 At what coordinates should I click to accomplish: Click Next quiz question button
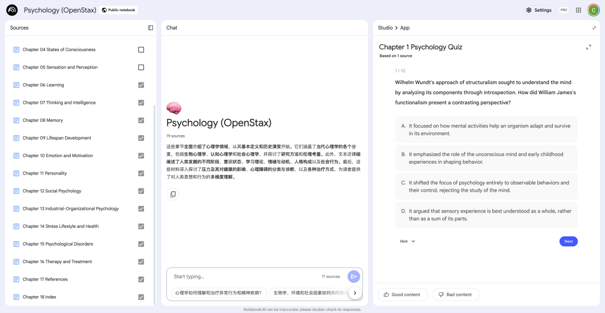569,241
